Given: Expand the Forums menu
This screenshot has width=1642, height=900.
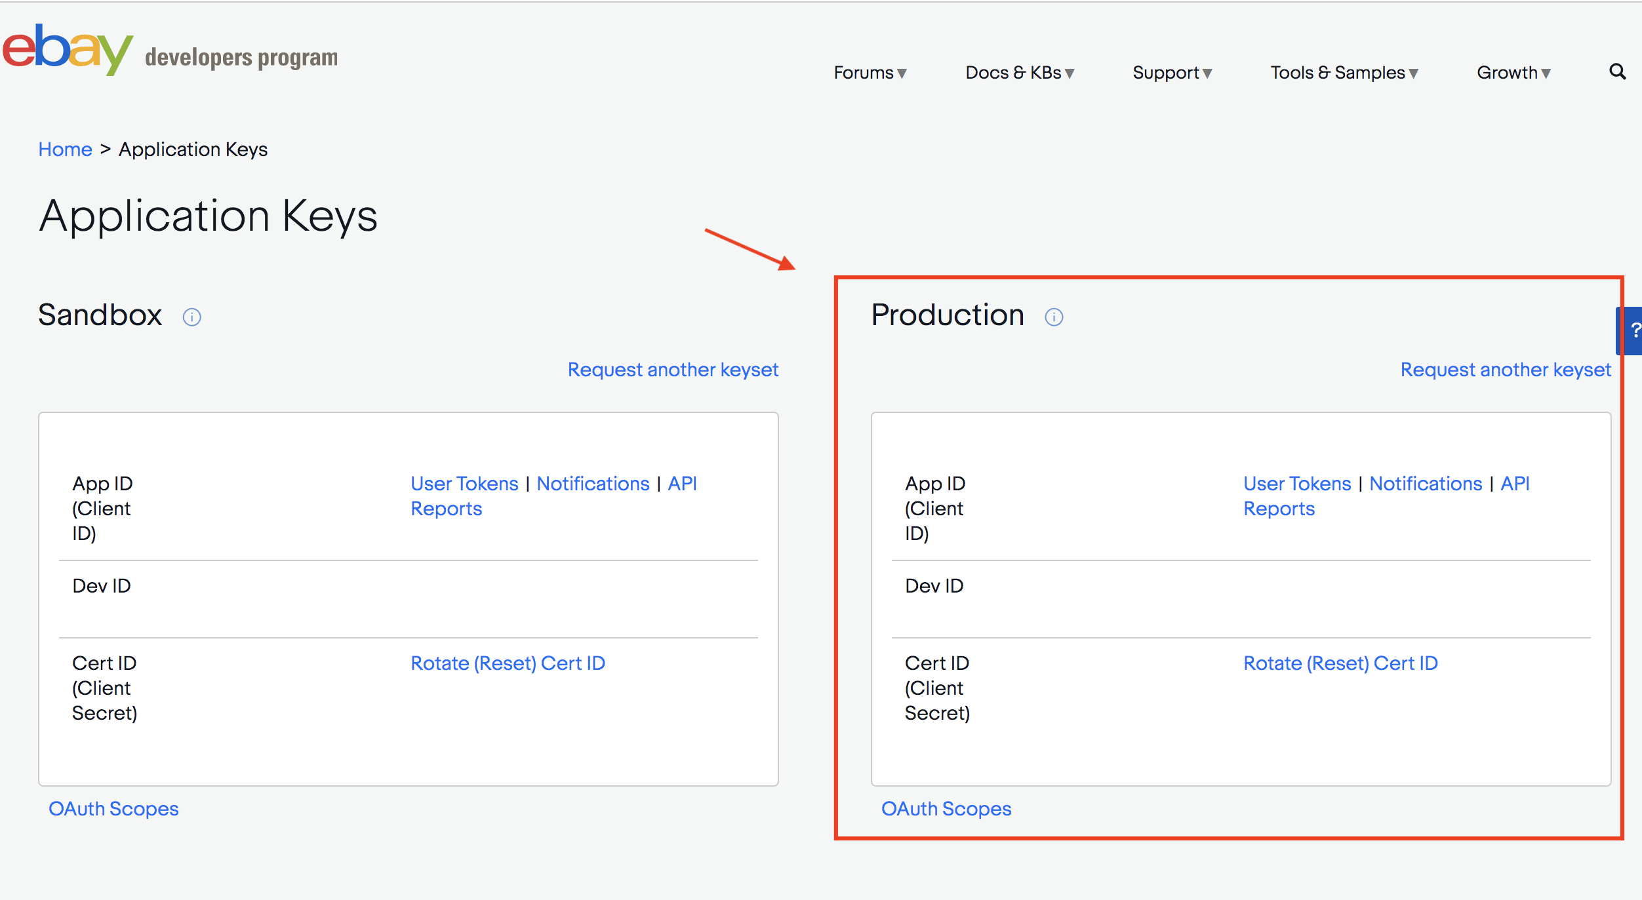Looking at the screenshot, I should tap(870, 73).
